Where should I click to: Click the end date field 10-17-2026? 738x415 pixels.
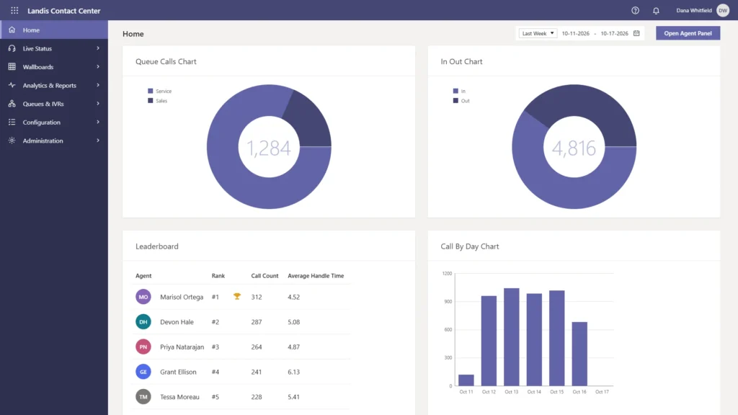[x=614, y=33]
